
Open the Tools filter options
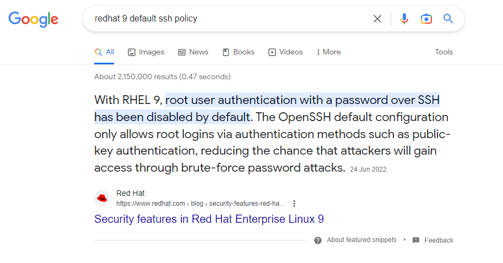[x=443, y=52]
